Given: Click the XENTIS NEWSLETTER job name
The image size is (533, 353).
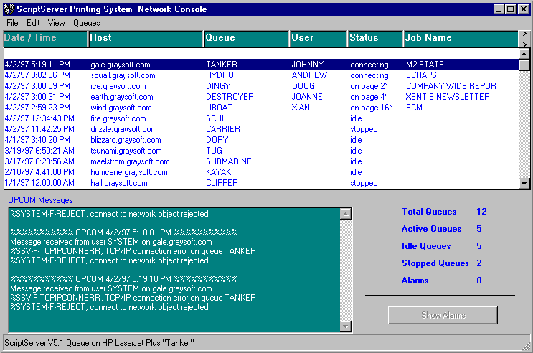Looking at the screenshot, I should [448, 97].
